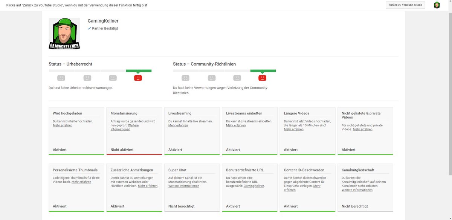
Task: Open Mehr erfahren link in Wird hochgeladen card
Action: pos(63,125)
